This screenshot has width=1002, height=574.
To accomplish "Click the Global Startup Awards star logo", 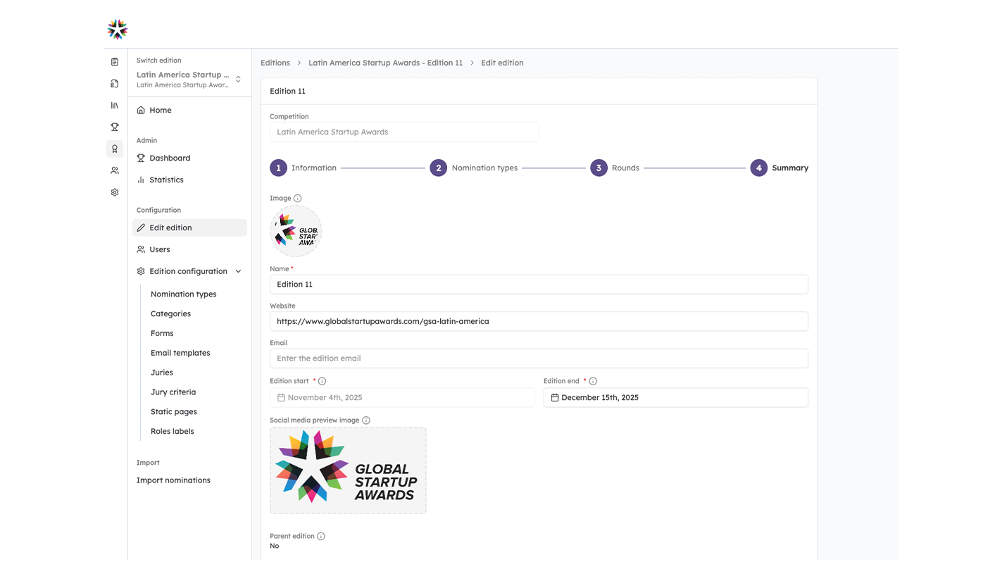I will [x=117, y=30].
